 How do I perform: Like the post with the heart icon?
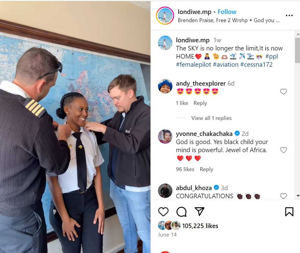[x=163, y=212]
